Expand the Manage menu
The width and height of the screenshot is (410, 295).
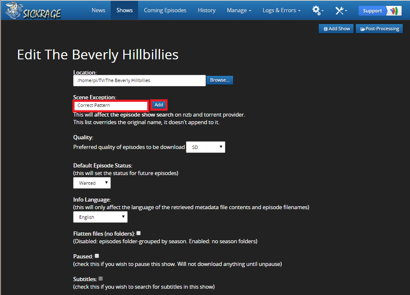pos(239,10)
